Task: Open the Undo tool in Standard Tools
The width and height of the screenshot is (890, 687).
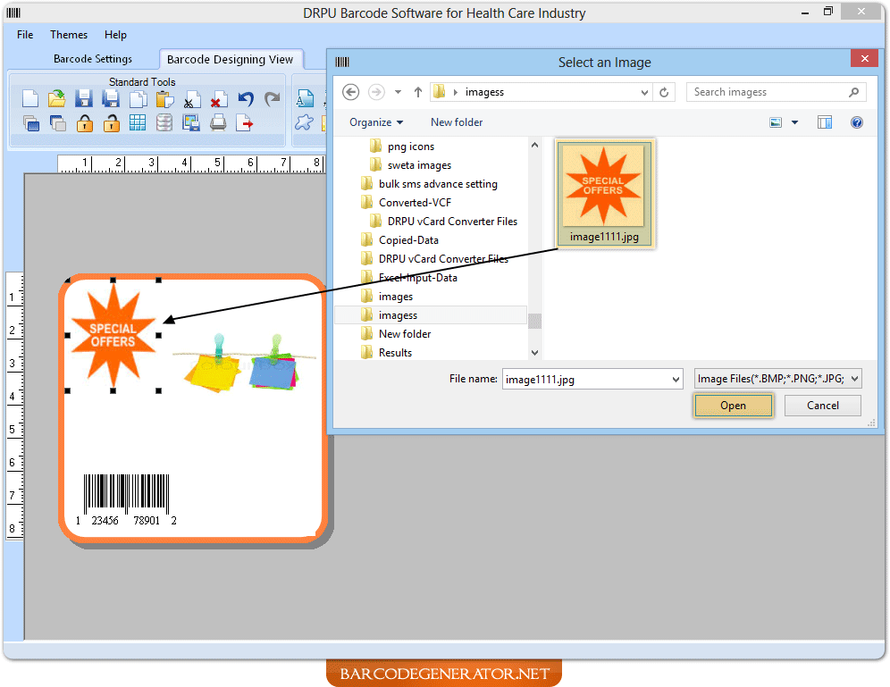Action: click(245, 99)
